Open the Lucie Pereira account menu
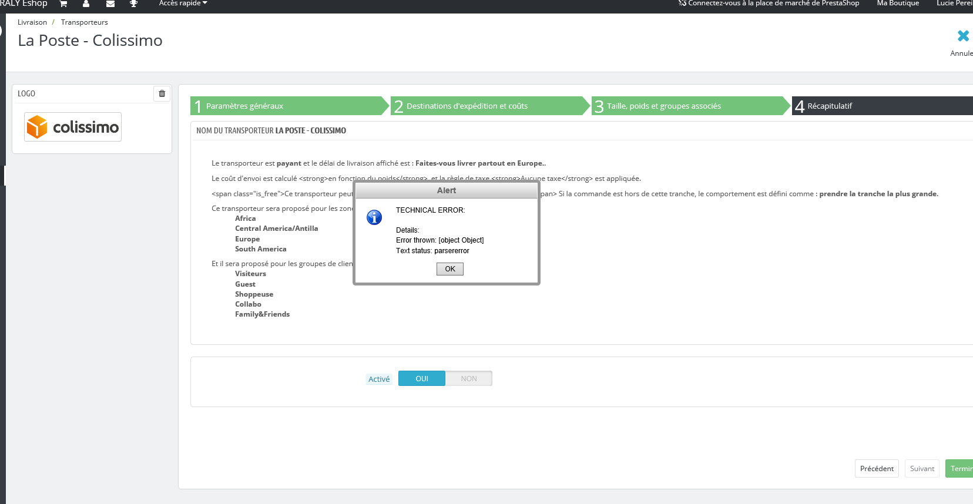This screenshot has width=973, height=504. pyautogui.click(x=955, y=4)
